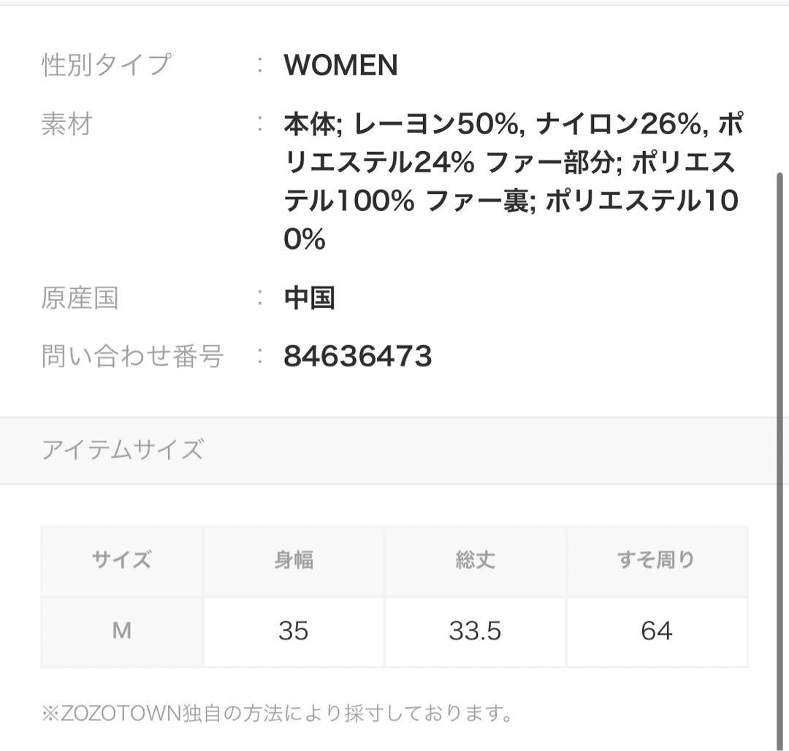Click the 33.5 total length value
Image resolution: width=789 pixels, height=751 pixels.
click(x=475, y=631)
